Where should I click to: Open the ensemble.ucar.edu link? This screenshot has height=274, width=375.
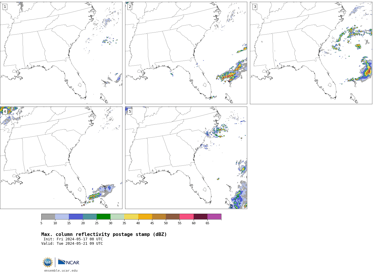pos(61,270)
